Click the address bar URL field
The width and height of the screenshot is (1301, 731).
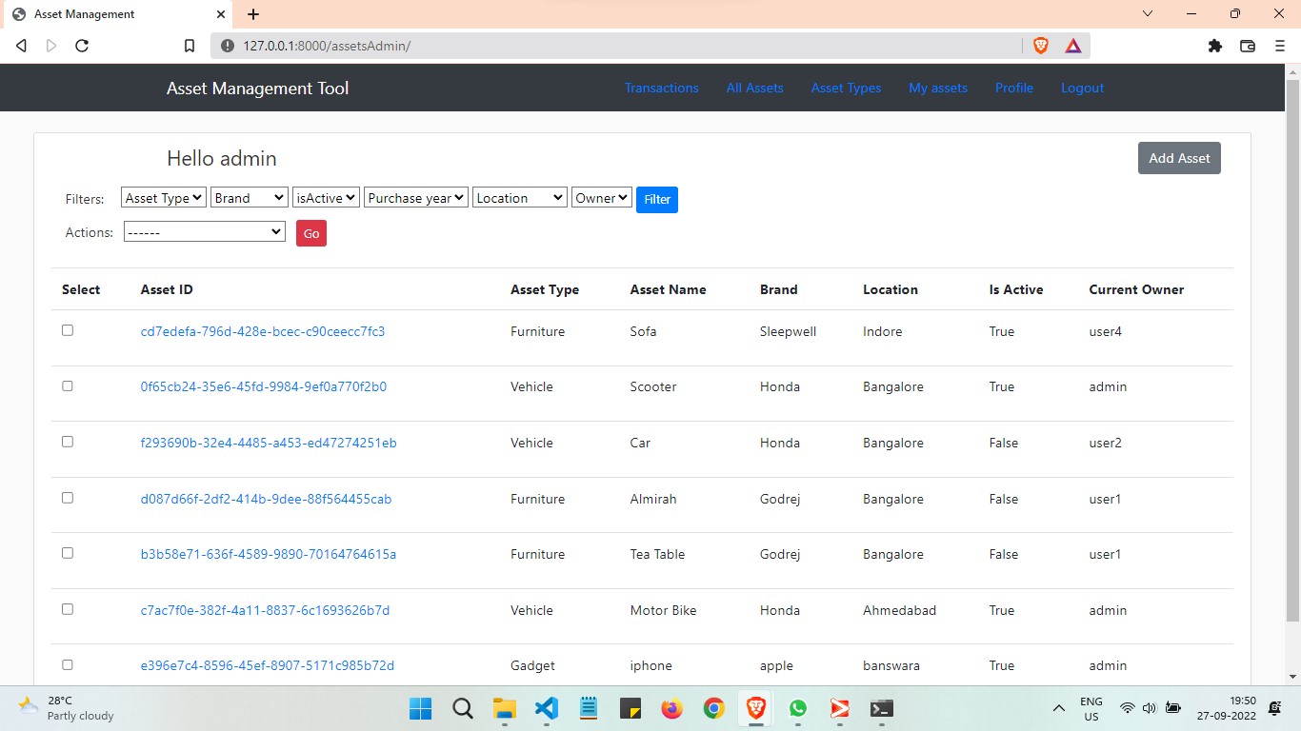pos(619,46)
